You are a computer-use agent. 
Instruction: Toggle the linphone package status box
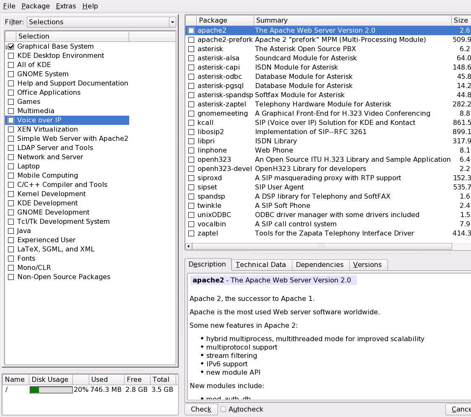(191, 150)
